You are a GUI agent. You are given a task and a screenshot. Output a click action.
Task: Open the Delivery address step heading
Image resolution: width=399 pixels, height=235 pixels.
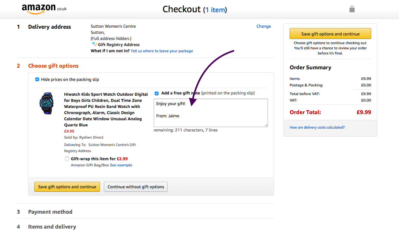click(50, 27)
